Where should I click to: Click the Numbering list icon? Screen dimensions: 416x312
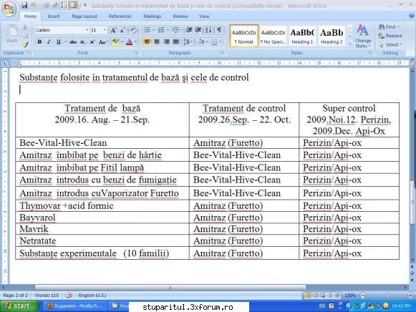161,30
